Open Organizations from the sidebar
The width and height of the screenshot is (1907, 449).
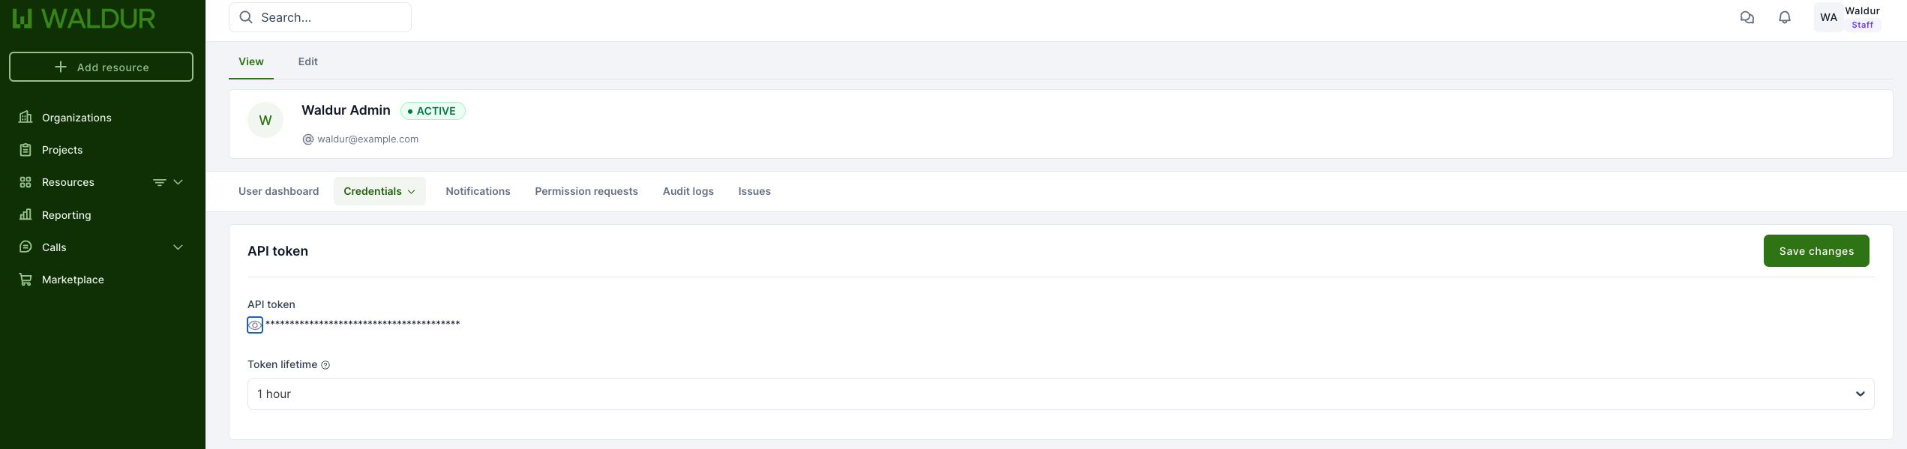[x=76, y=118]
